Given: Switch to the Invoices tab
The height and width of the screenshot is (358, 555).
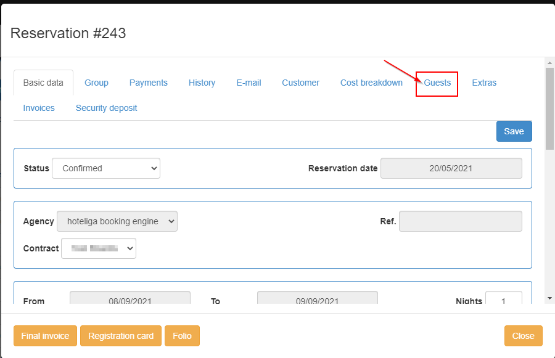Looking at the screenshot, I should pos(39,108).
